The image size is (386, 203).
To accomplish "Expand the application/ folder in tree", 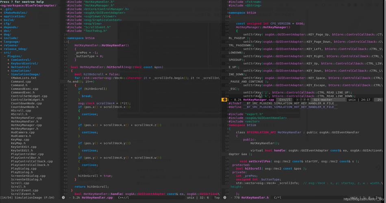I will (x=2, y=16).
